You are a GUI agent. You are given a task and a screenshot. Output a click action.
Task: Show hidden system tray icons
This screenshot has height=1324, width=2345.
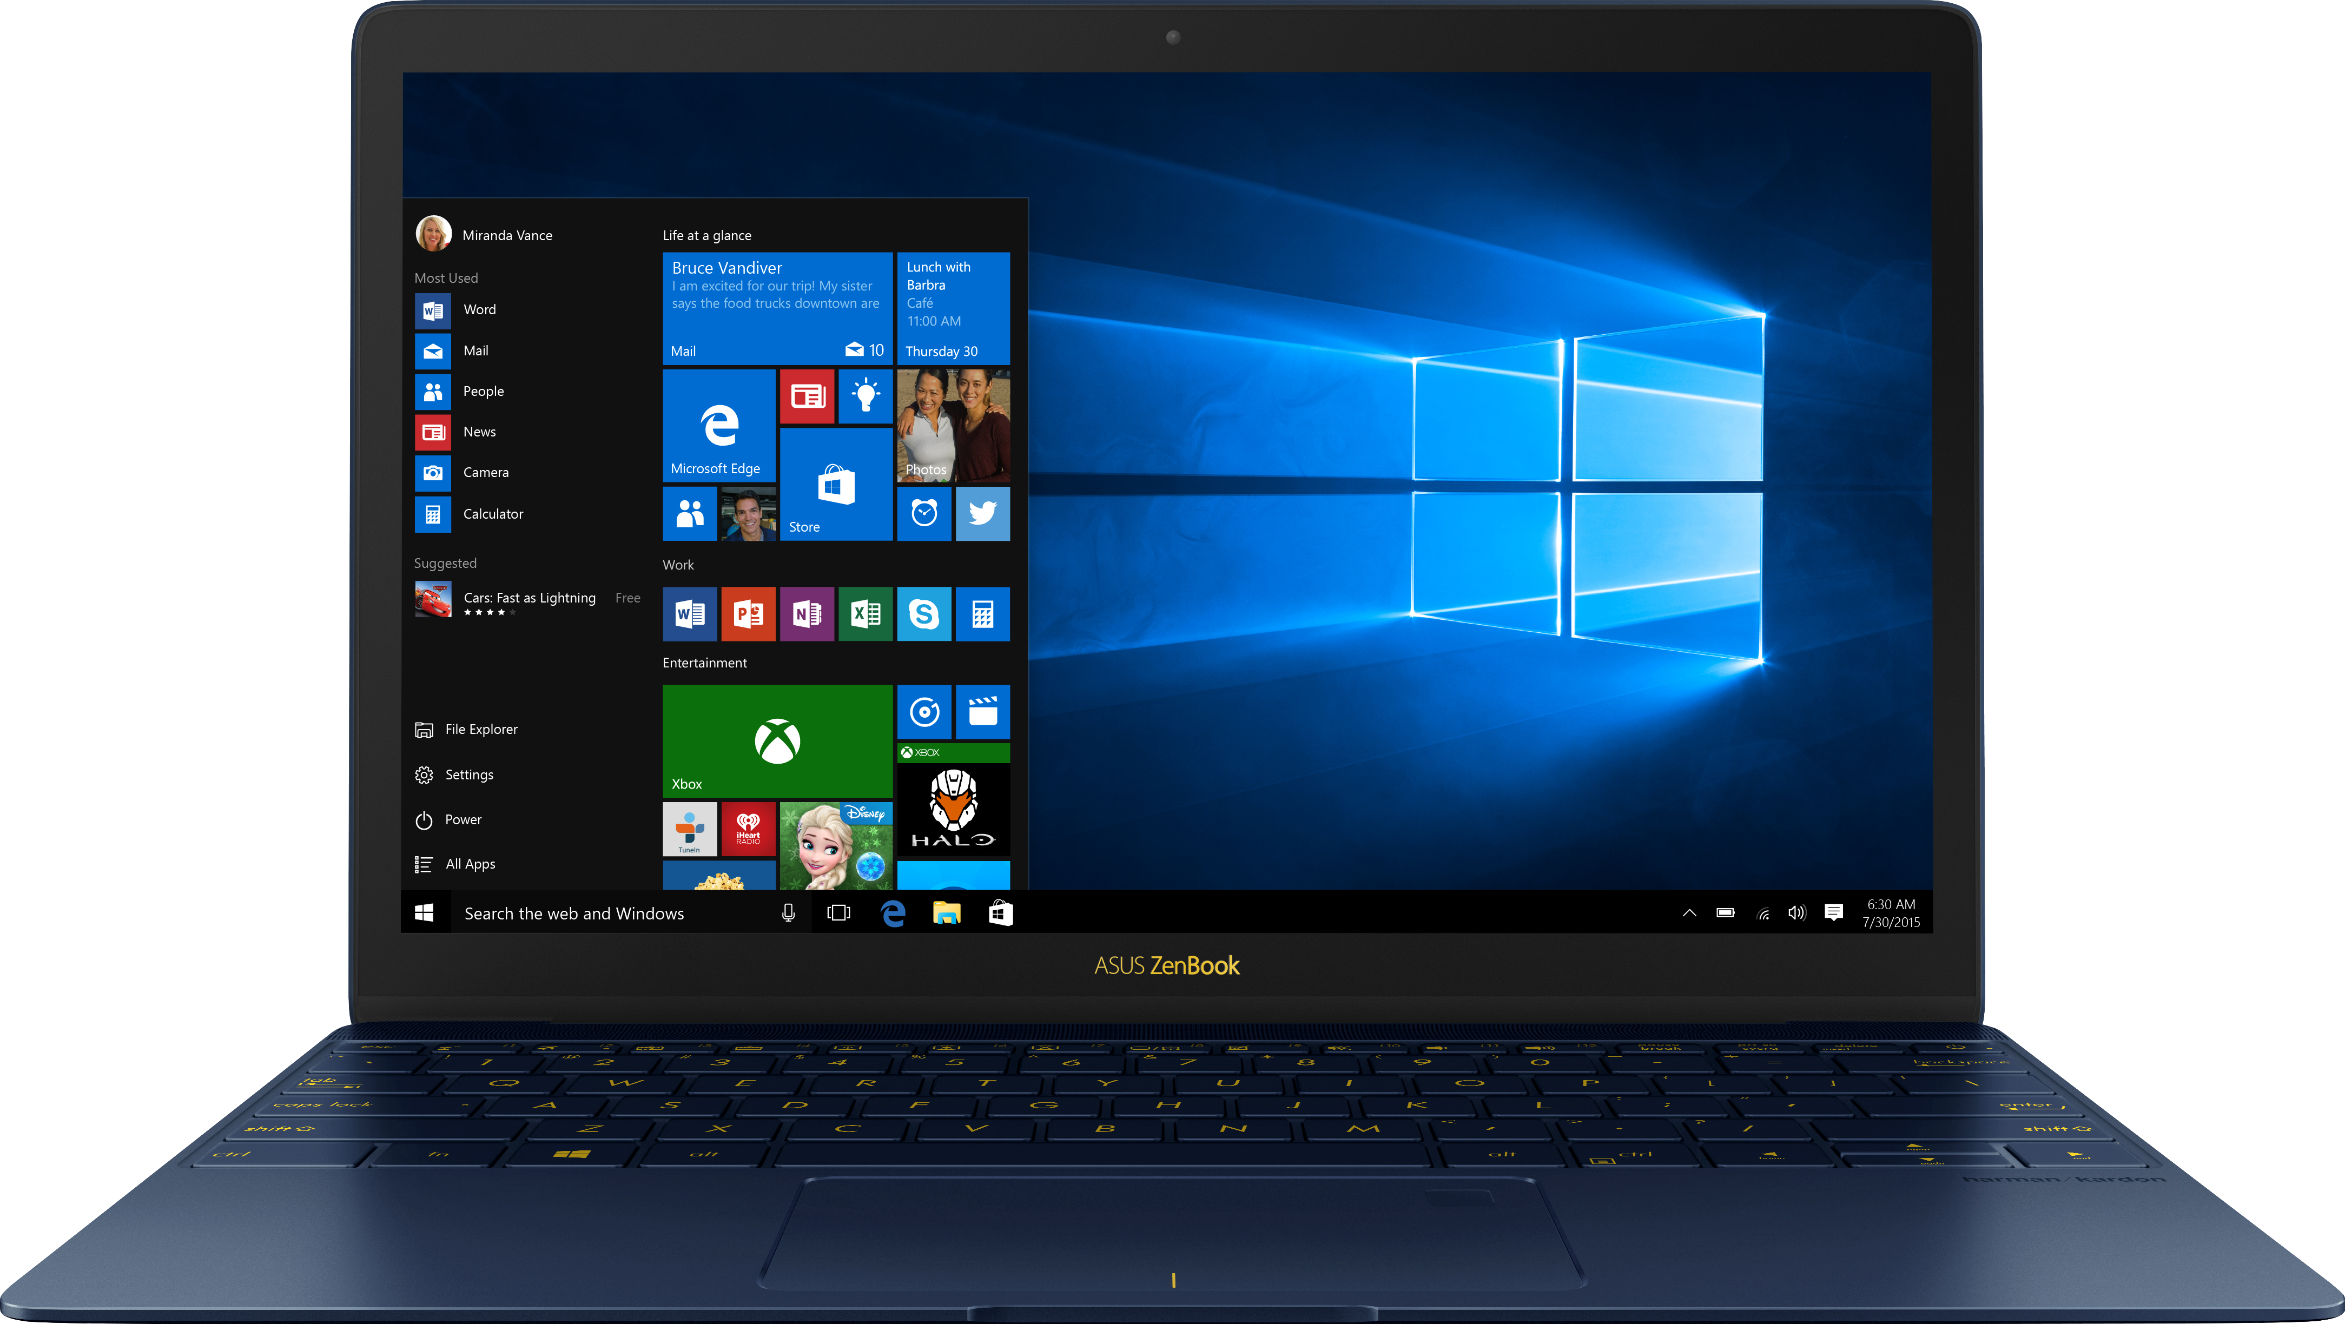(1689, 913)
